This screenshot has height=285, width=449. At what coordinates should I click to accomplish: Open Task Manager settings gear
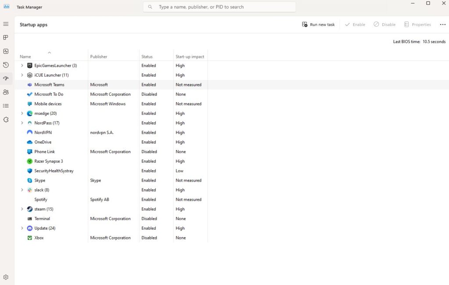[6, 277]
